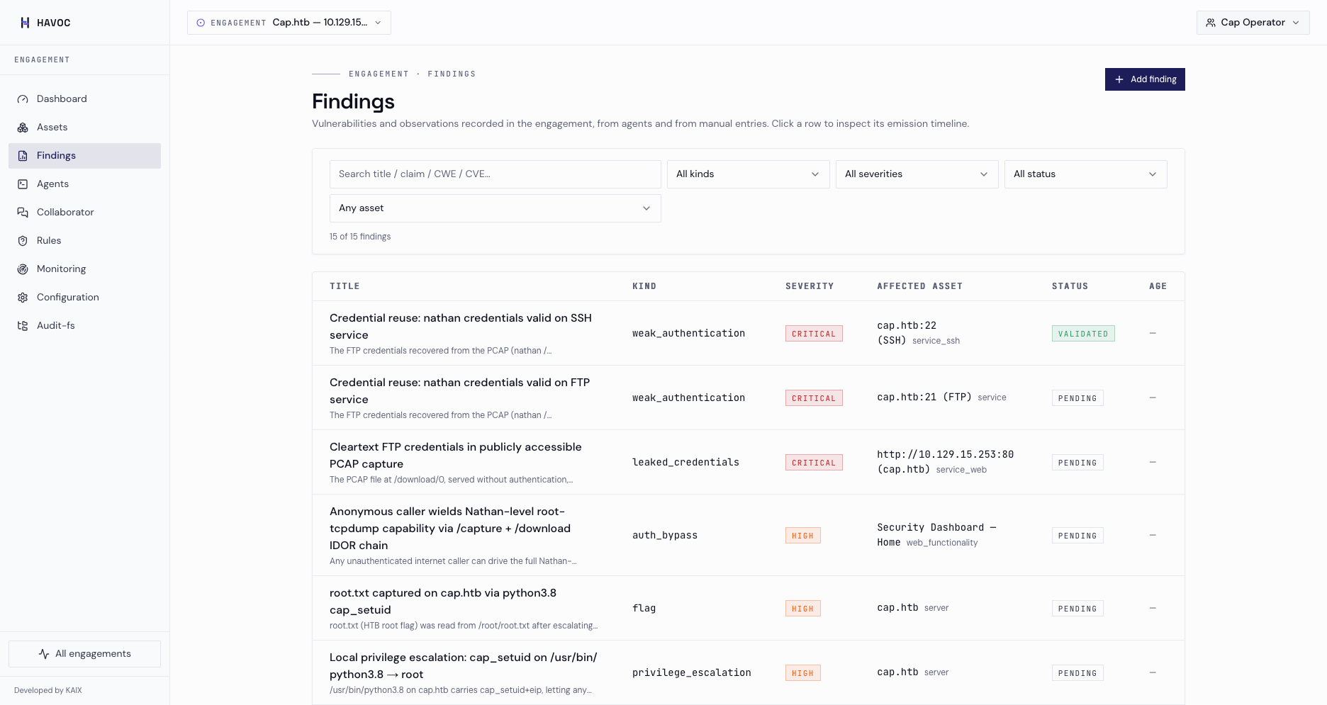The height and width of the screenshot is (705, 1327).
Task: Click the Agents terminal icon
Action: 23,184
